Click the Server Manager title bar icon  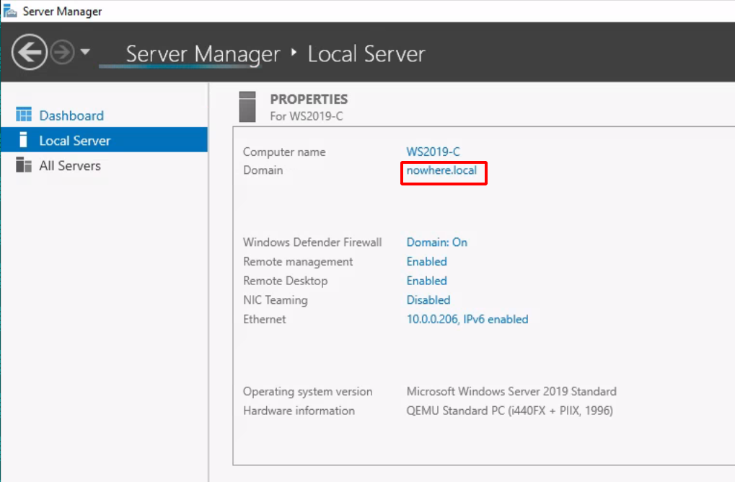point(10,11)
